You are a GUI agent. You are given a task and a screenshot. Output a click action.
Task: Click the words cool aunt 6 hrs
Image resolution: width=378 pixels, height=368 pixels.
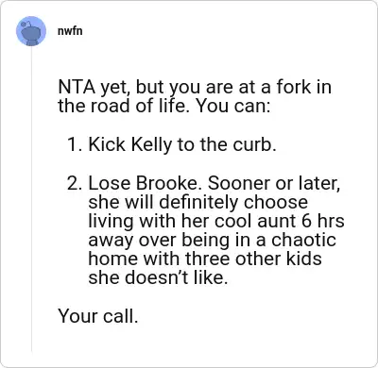(280, 221)
